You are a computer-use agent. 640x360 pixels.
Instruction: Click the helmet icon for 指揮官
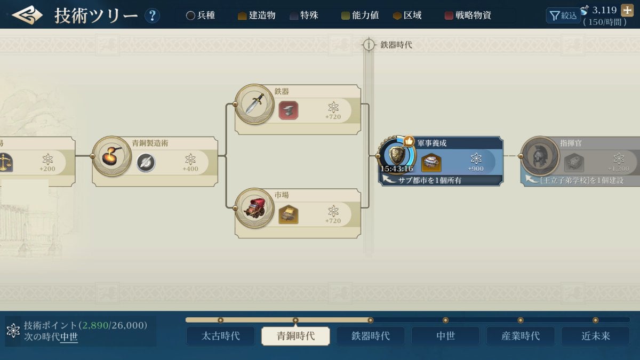[x=540, y=156]
